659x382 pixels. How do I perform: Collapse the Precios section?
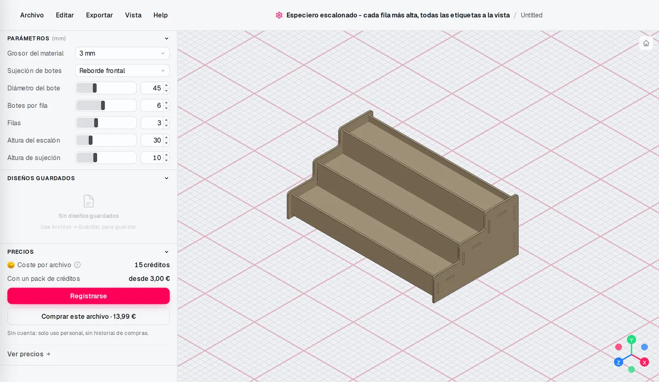coord(166,252)
